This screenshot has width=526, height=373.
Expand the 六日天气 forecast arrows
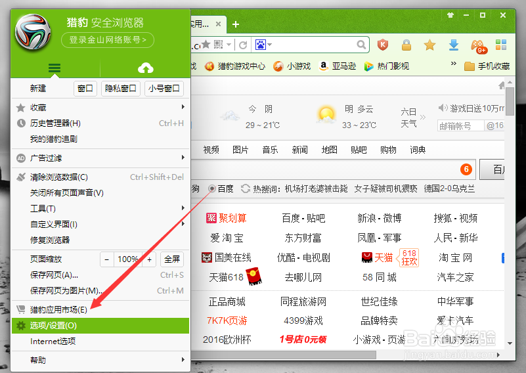tap(423, 117)
